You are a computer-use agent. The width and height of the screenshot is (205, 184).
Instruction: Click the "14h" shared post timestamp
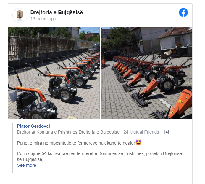coord(167,132)
